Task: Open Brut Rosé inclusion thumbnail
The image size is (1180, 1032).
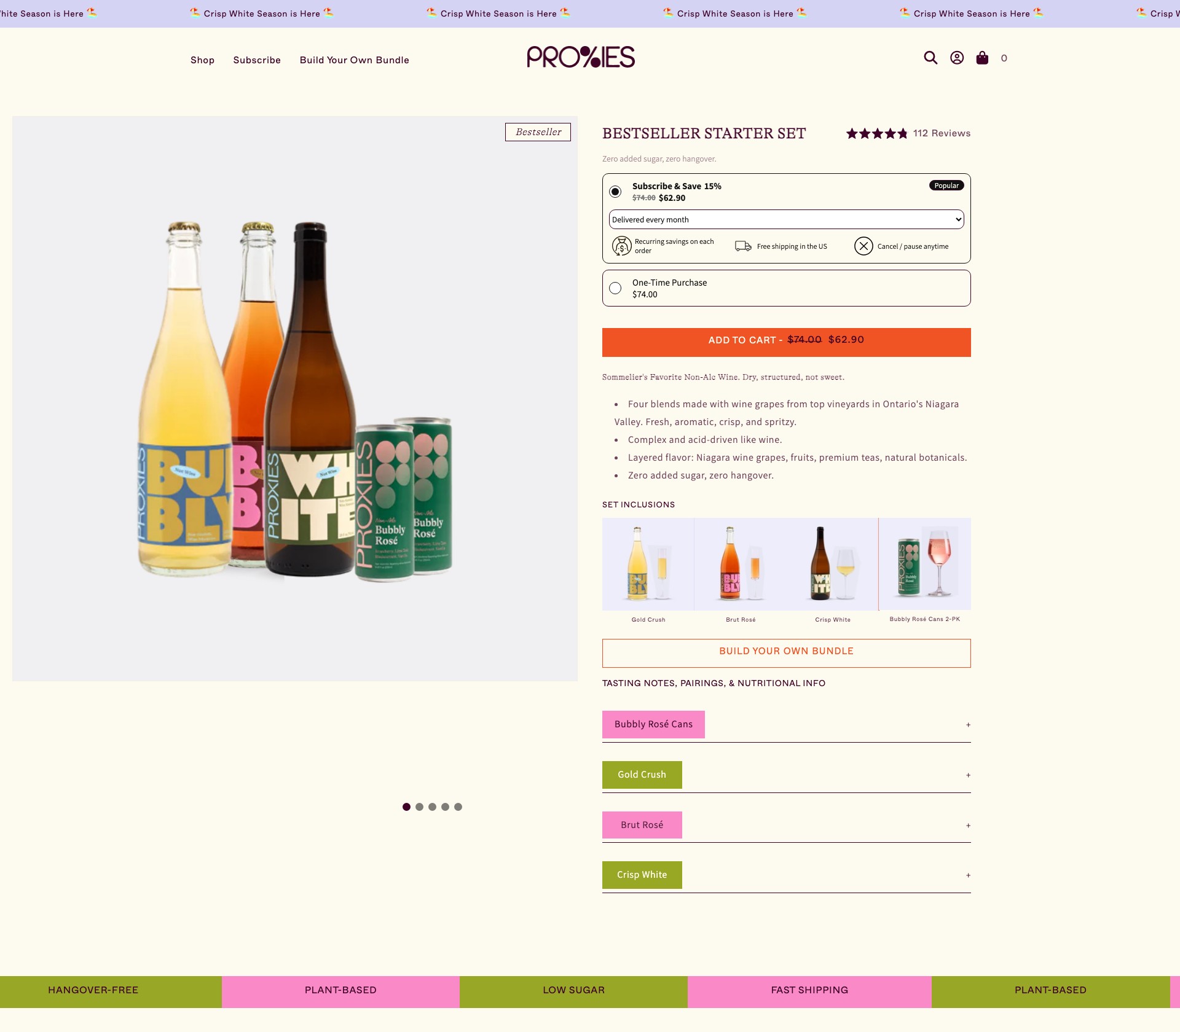Action: pos(741,564)
